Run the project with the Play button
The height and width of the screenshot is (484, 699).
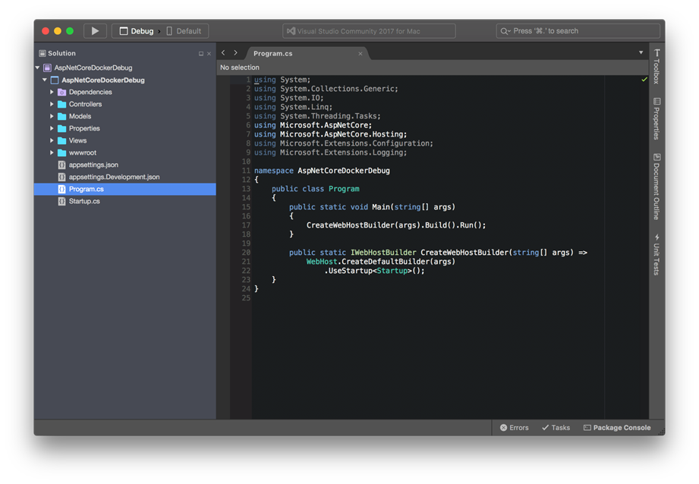tap(95, 31)
